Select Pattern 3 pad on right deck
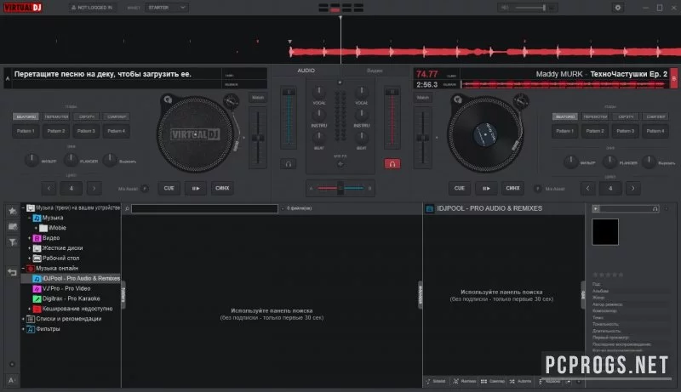 (625, 131)
